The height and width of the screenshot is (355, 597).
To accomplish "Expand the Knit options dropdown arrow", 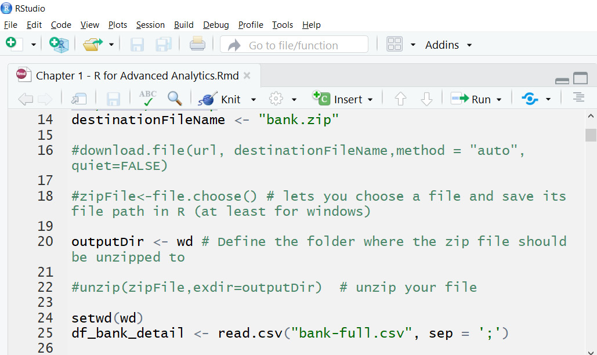I will click(x=253, y=100).
